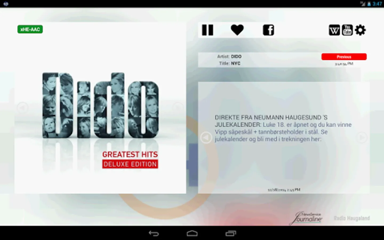
Task: Click the Julekalender news text
Action: 283,128
